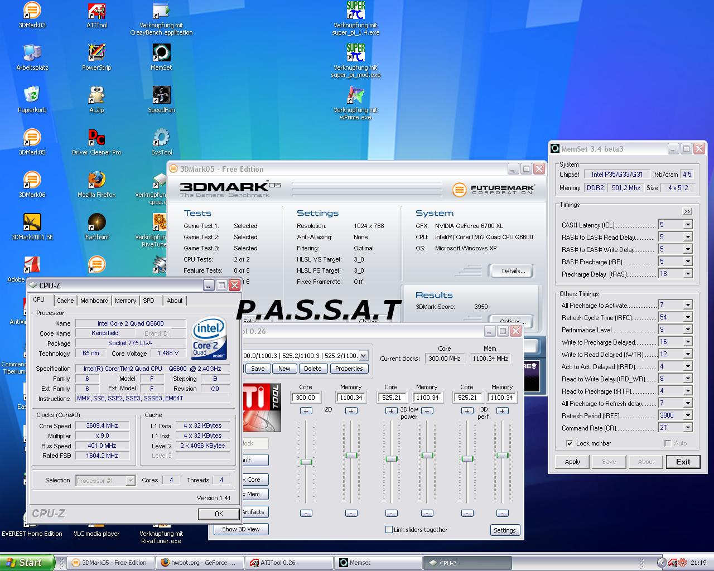
Task: Open the super_pi_1.4.exe shortcut
Action: (x=355, y=18)
